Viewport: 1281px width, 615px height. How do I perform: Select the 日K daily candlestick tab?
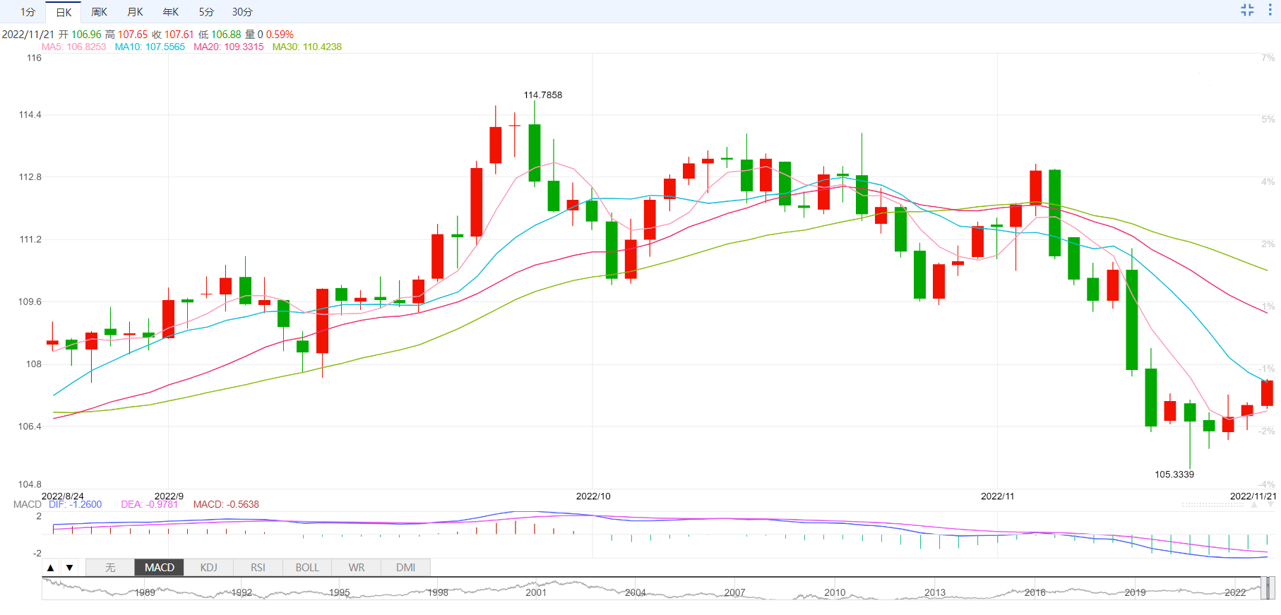(64, 12)
